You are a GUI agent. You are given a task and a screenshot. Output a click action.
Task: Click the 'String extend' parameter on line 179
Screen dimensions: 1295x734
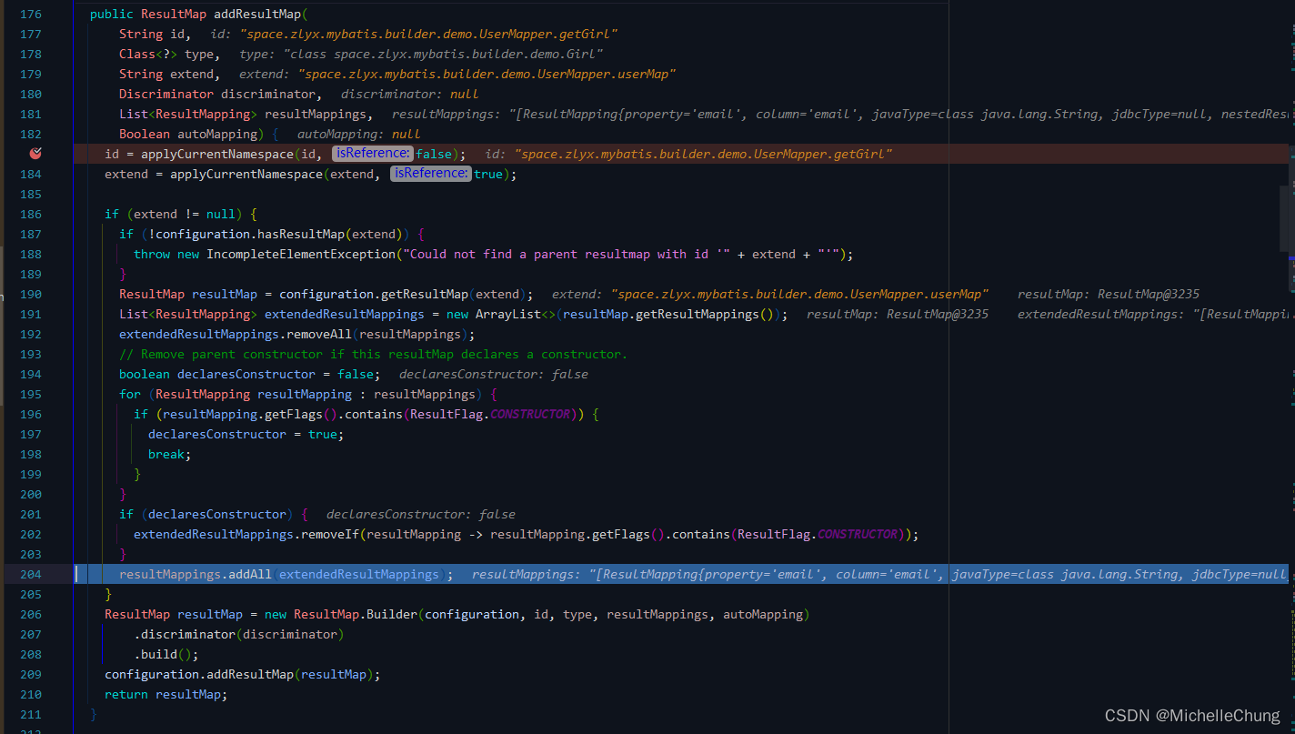tap(166, 74)
